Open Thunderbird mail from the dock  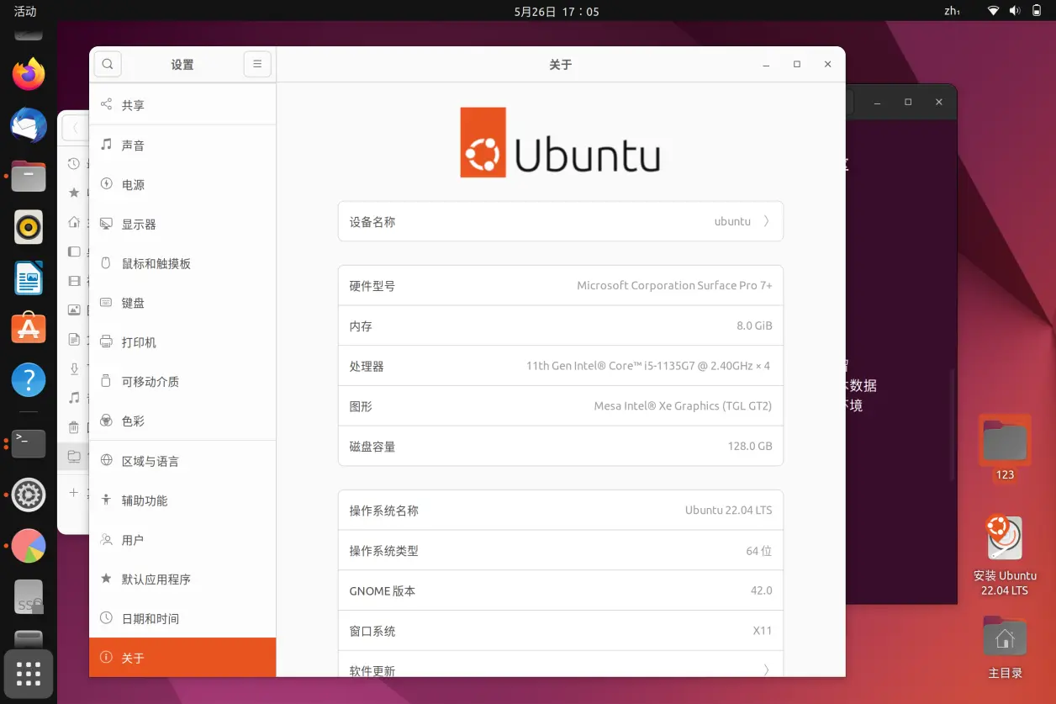29,126
